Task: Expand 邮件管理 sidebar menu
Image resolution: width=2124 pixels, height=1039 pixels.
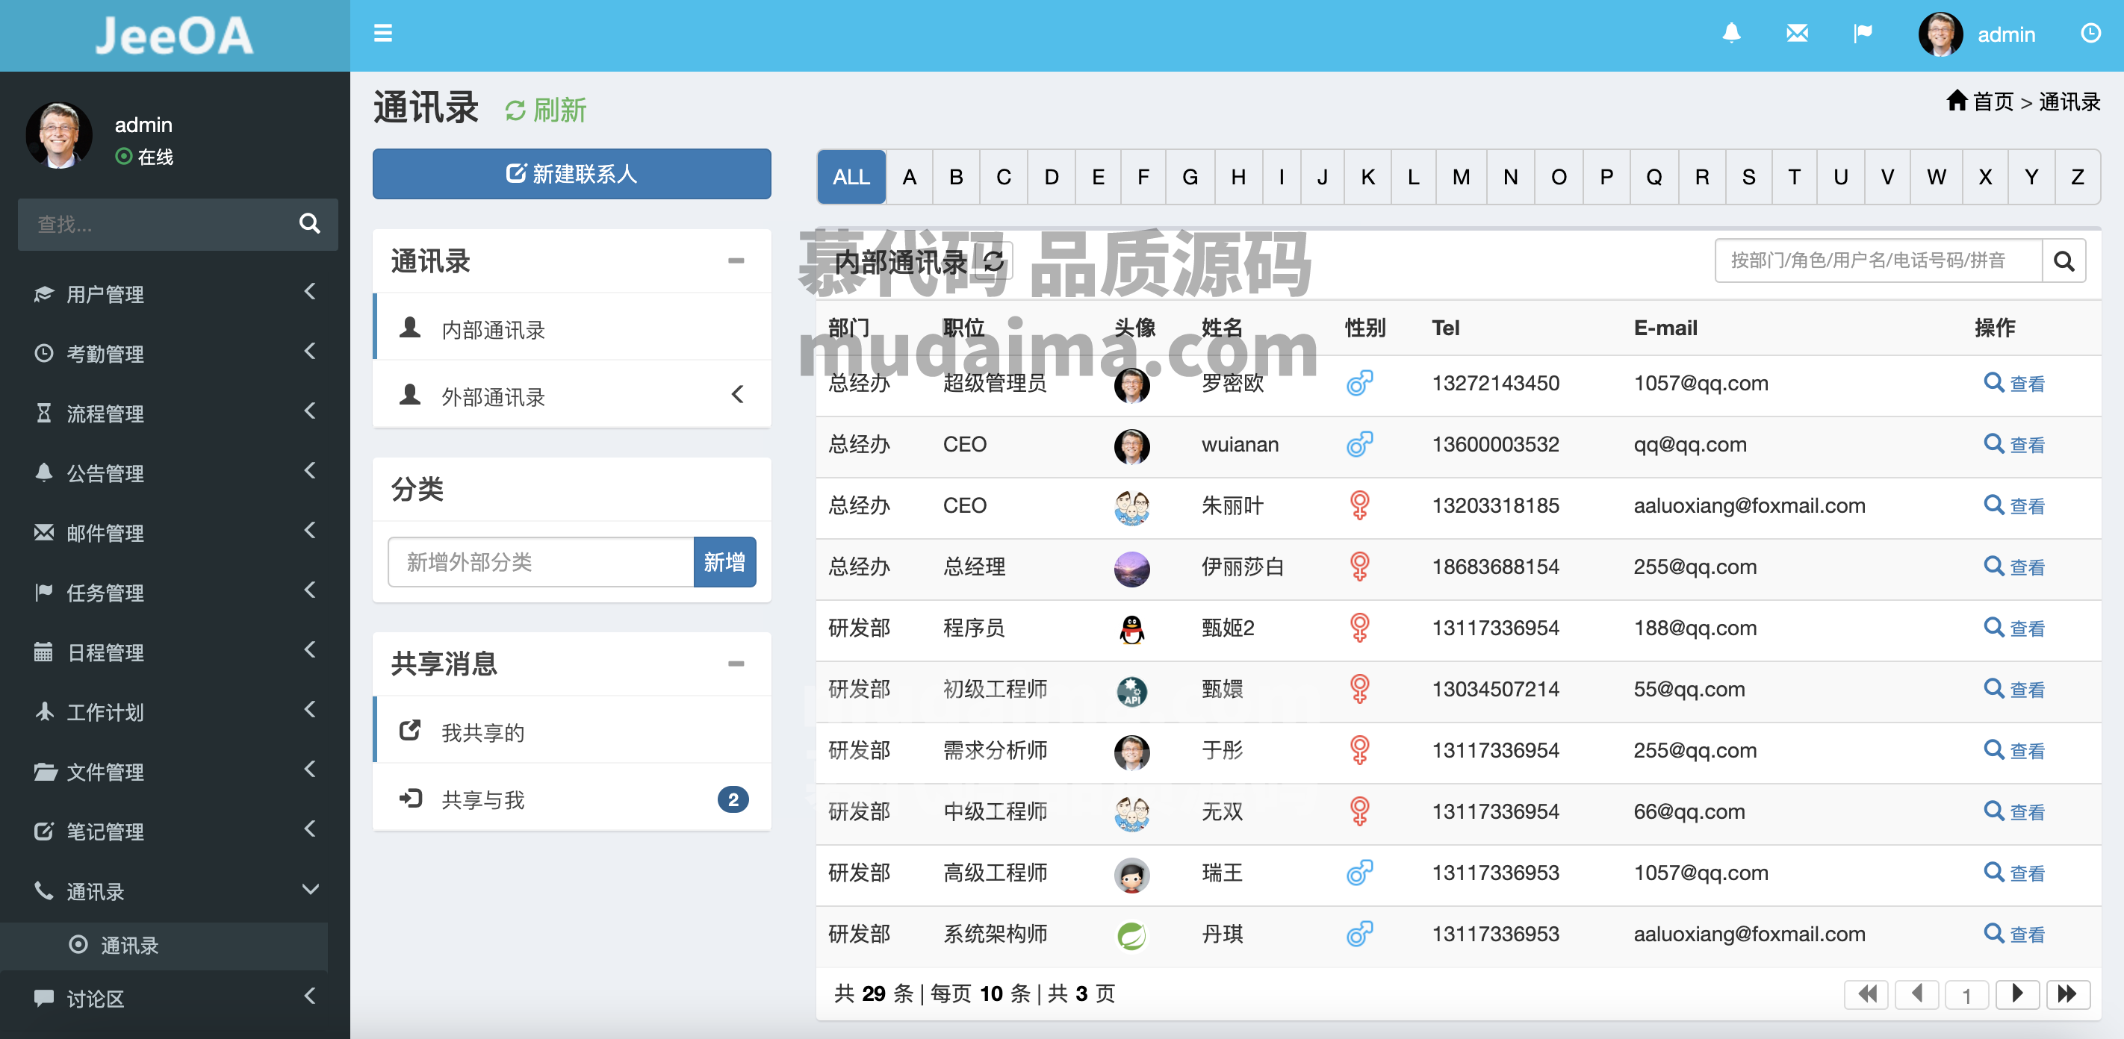Action: point(175,533)
